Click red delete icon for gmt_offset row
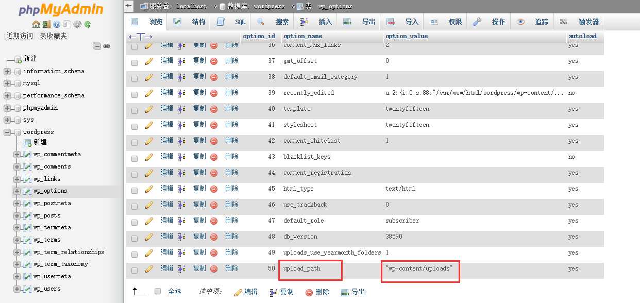640x303 pixels. pos(214,61)
